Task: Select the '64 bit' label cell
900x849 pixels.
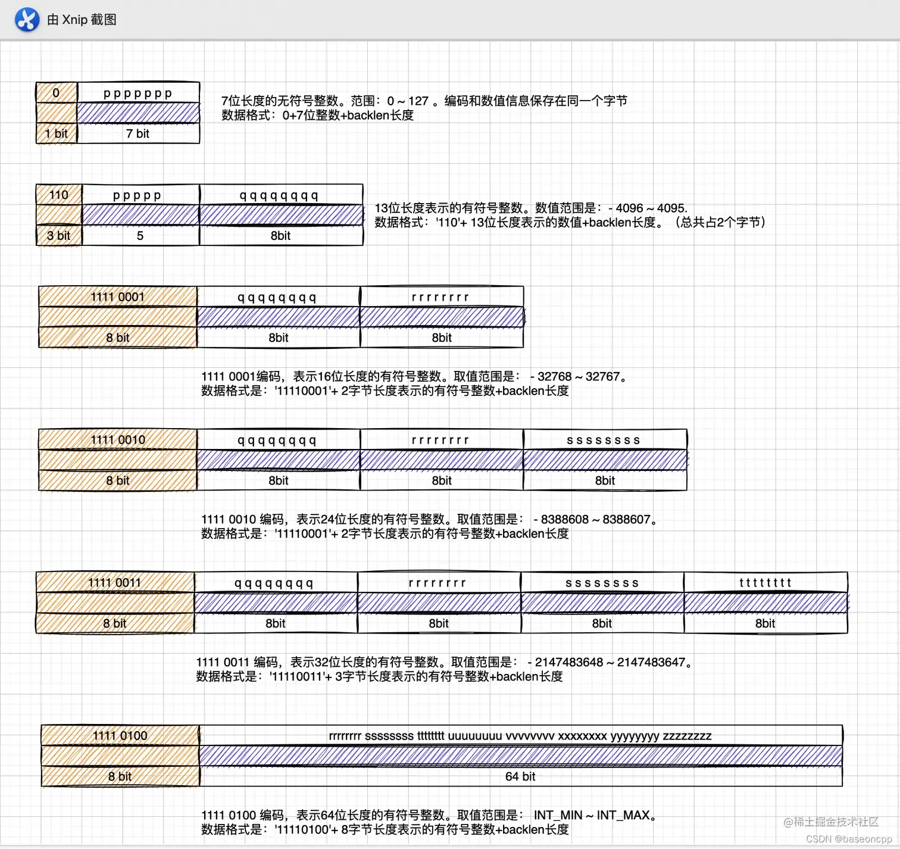Action: pyautogui.click(x=520, y=777)
